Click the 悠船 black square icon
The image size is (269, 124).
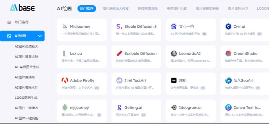pyautogui.click(x=174, y=80)
